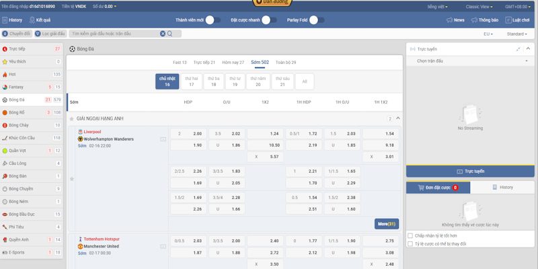The height and width of the screenshot is (269, 538).
Task: Select Liverpool HDP odds 2.00
Action: pos(189,134)
